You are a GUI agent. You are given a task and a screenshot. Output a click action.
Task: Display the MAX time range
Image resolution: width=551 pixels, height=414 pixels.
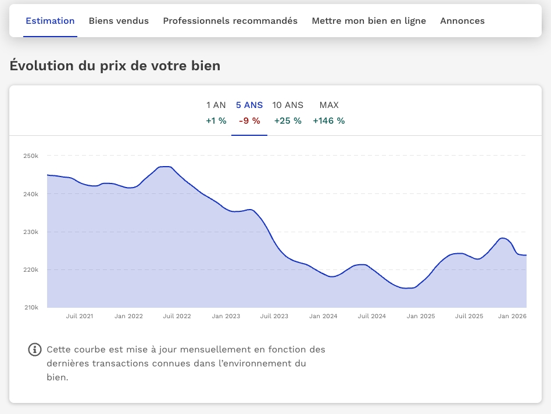tap(329, 106)
